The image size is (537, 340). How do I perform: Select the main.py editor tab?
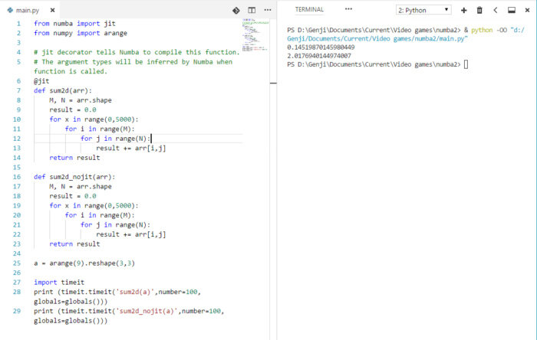click(x=30, y=10)
